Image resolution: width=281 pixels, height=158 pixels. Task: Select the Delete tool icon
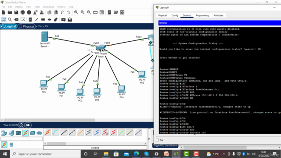(x=16, y=19)
